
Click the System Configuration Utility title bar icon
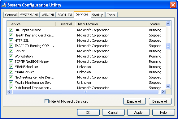(4, 5)
